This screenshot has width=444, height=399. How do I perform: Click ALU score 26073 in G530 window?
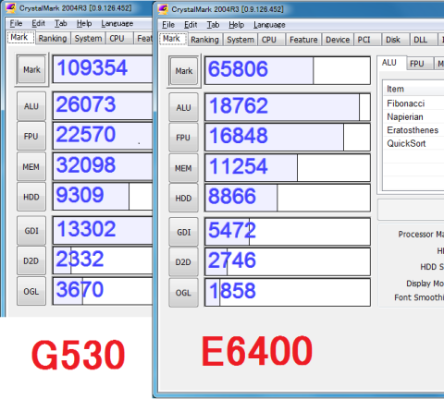point(103,105)
